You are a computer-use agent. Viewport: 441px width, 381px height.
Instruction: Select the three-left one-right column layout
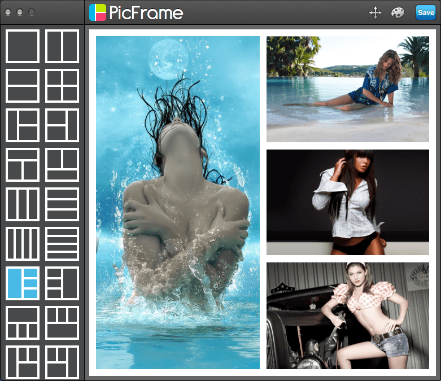tap(62, 283)
